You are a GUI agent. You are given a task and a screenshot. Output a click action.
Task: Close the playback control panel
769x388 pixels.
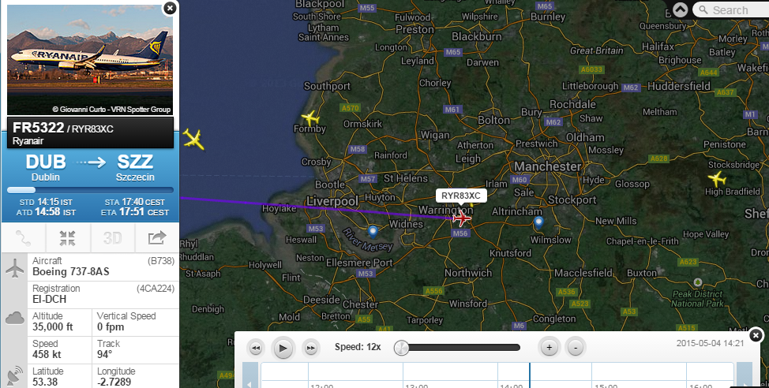click(x=756, y=335)
